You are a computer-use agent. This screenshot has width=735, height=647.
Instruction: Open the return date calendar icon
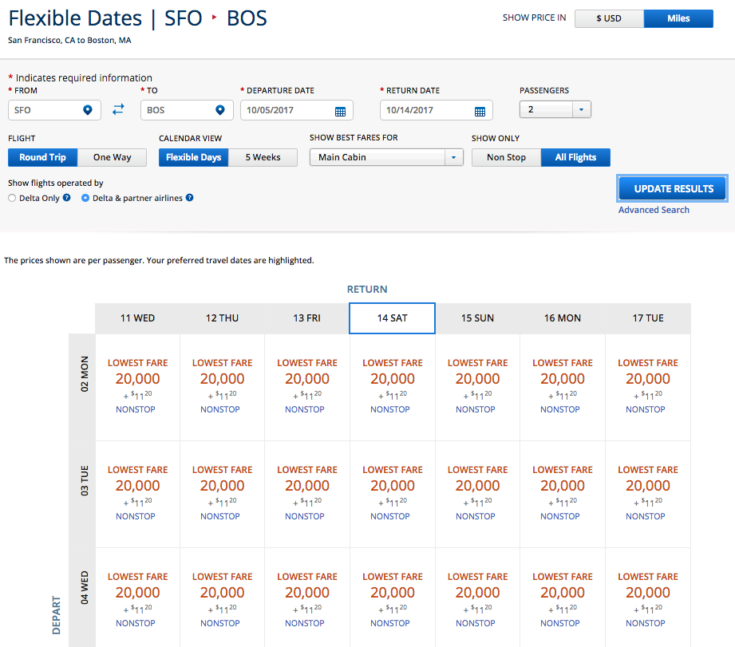point(480,111)
